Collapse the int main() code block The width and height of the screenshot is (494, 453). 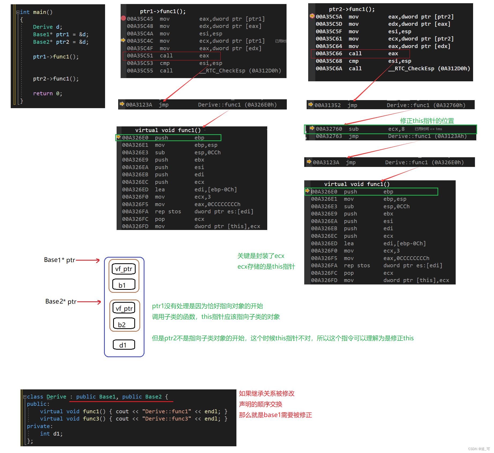18,12
